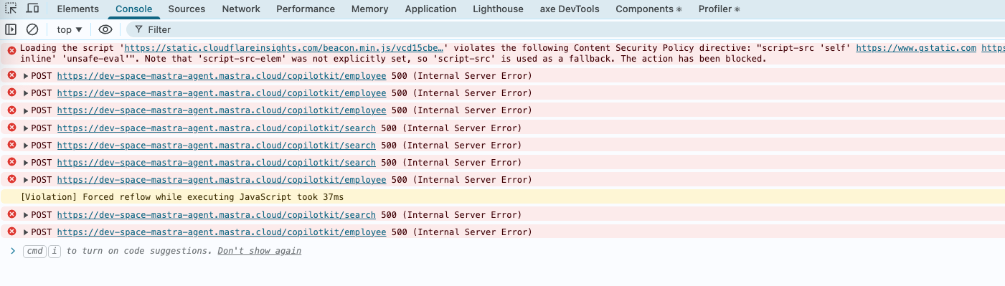Expand the first POST search error row
Screen dimensions: 1005x286
[27, 128]
